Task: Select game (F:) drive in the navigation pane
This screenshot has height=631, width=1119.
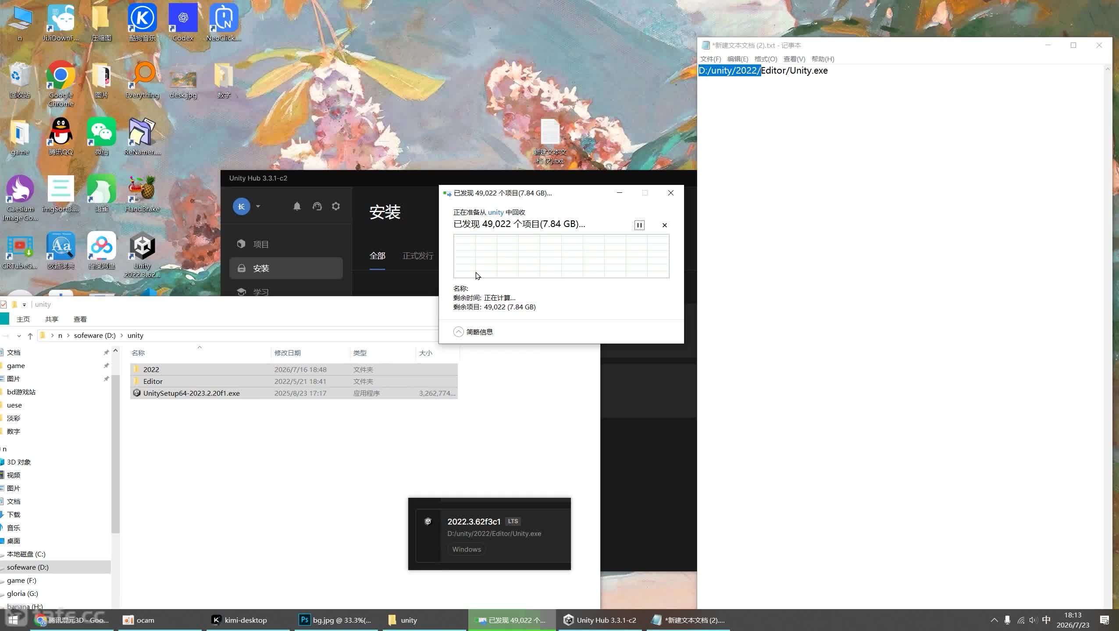Action: pos(21,580)
